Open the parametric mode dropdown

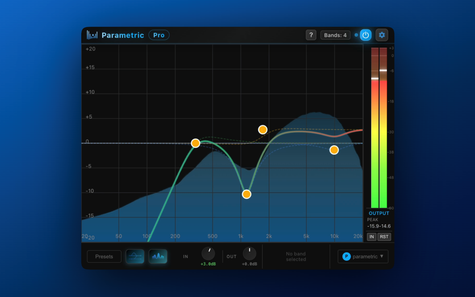[x=363, y=256]
